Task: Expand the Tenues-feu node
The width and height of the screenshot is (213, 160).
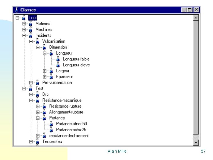Action: coord(31,142)
